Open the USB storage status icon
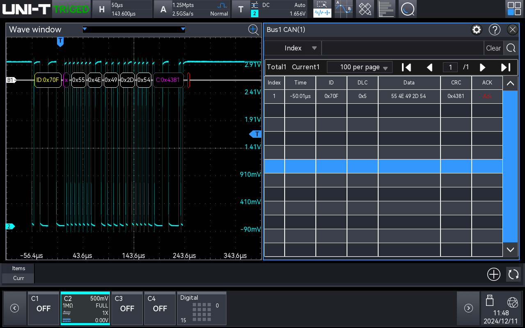The width and height of the screenshot is (525, 328). [490, 301]
